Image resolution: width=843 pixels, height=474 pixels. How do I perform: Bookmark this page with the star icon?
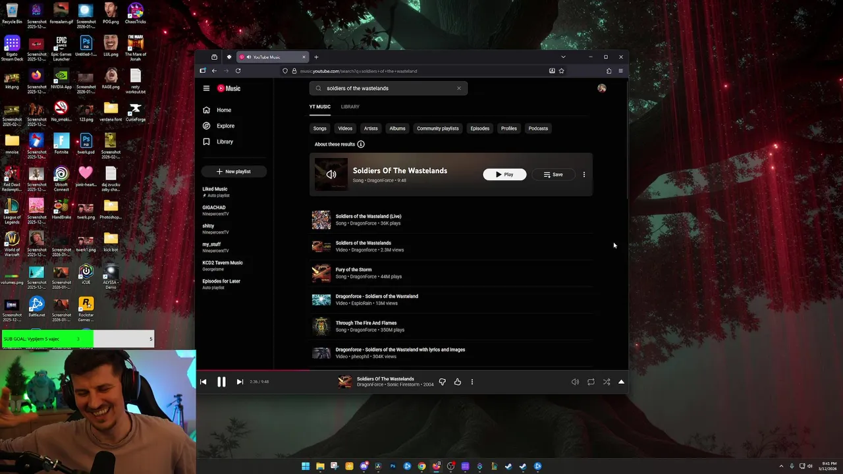561,71
